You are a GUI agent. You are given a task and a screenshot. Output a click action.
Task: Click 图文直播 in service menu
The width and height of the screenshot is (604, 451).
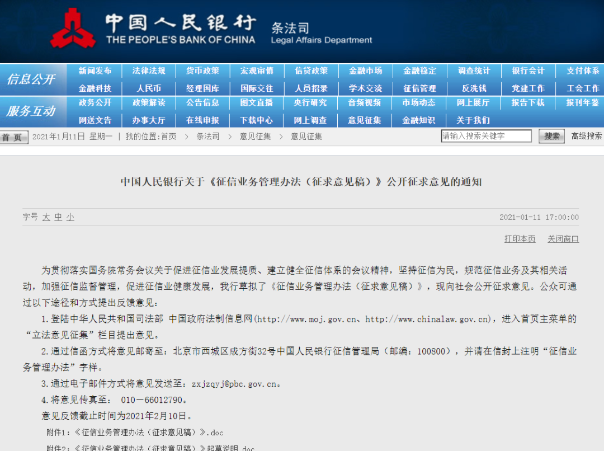257,102
